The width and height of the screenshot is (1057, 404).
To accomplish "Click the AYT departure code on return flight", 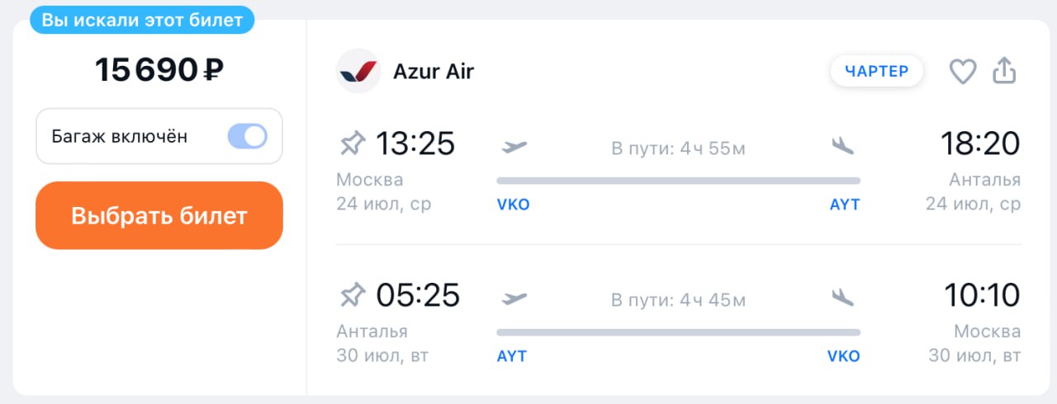I will 511,356.
